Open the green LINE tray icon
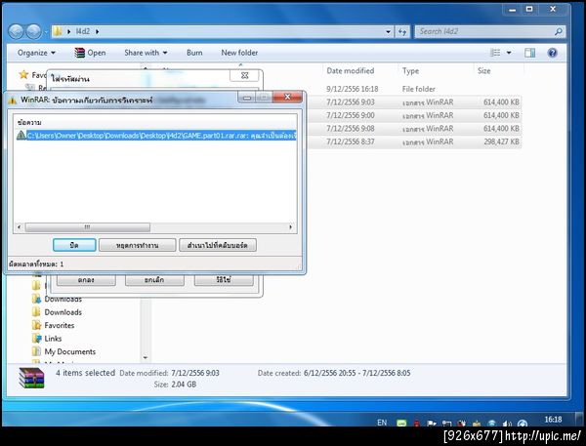 pyautogui.click(x=401, y=423)
